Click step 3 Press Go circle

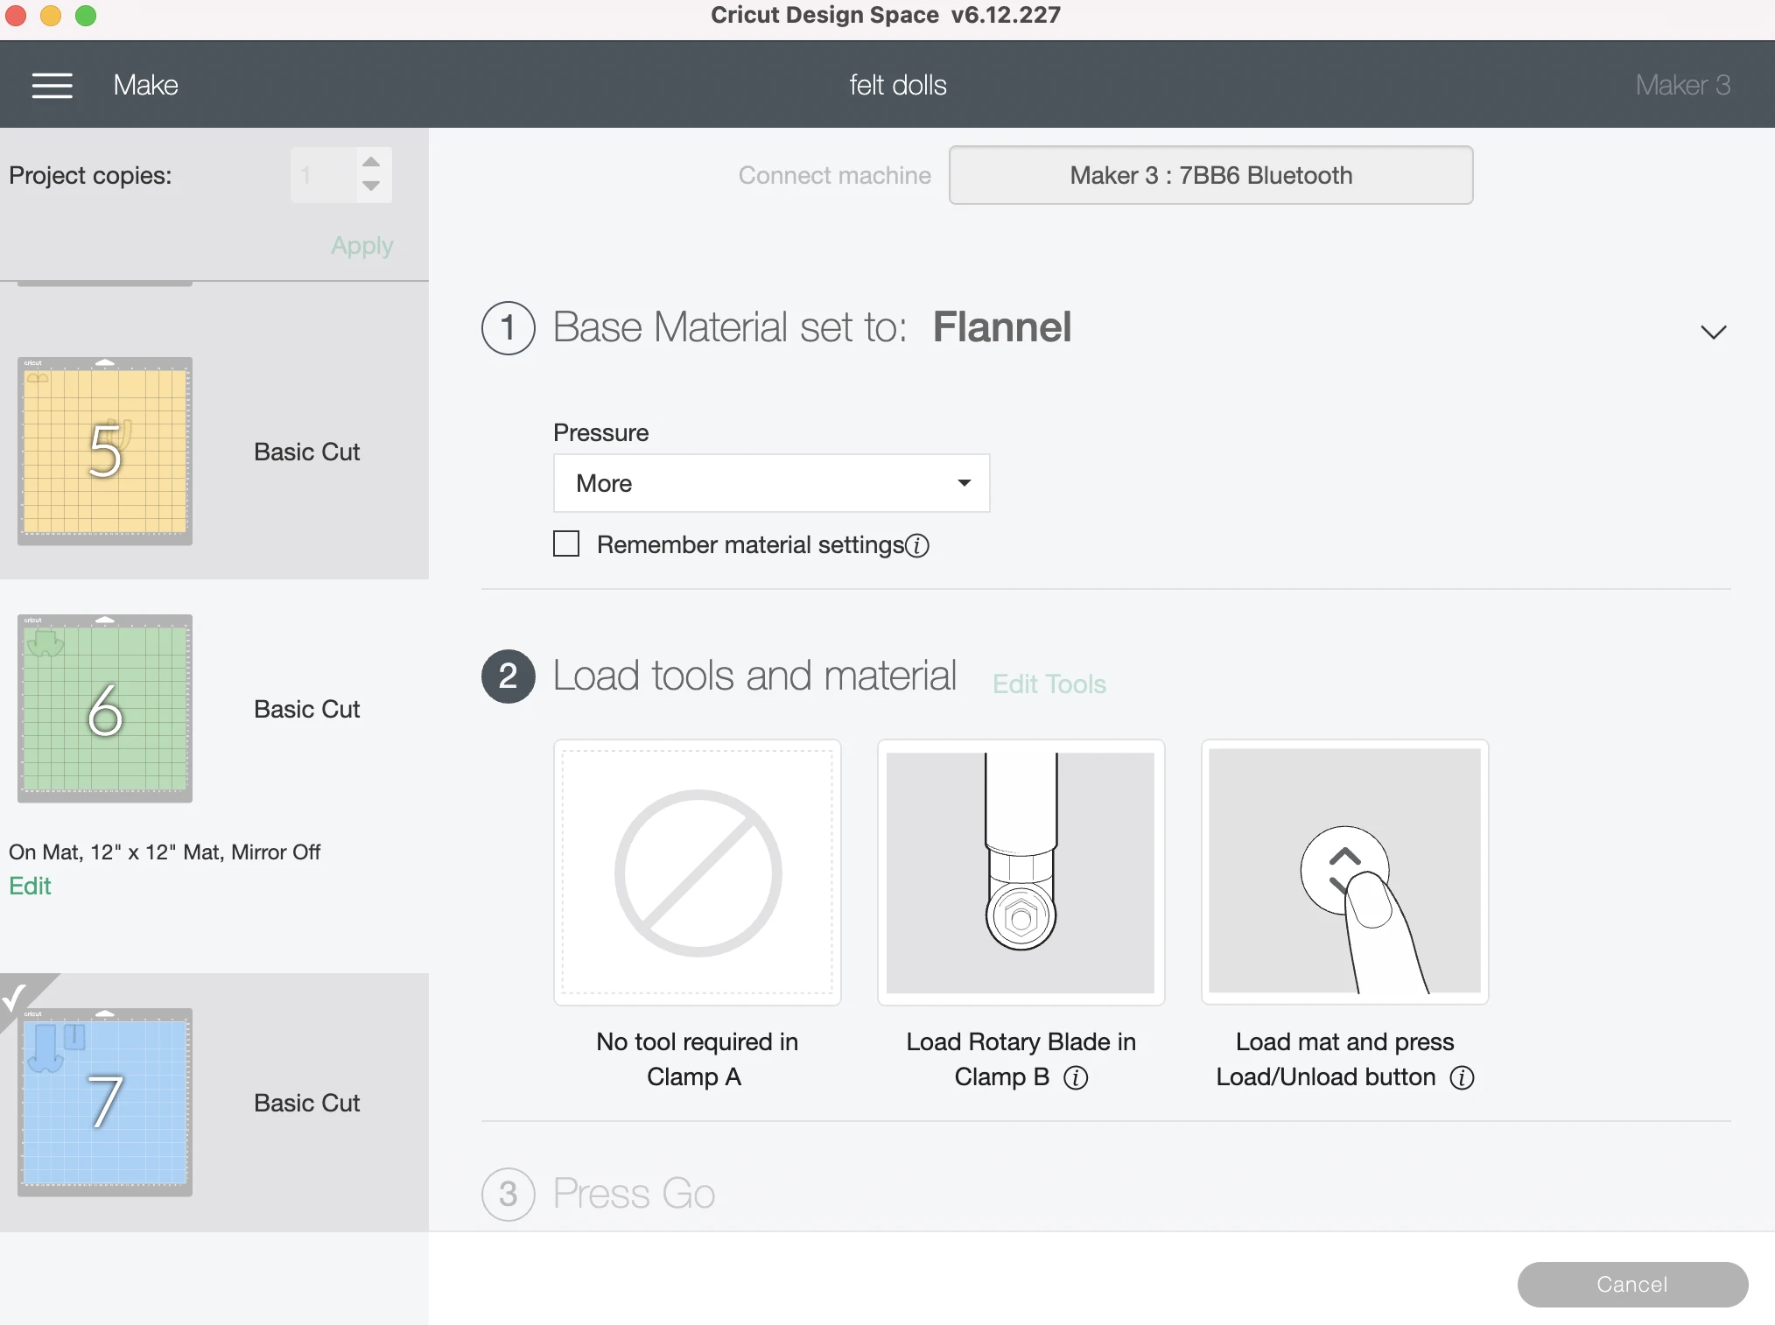508,1195
